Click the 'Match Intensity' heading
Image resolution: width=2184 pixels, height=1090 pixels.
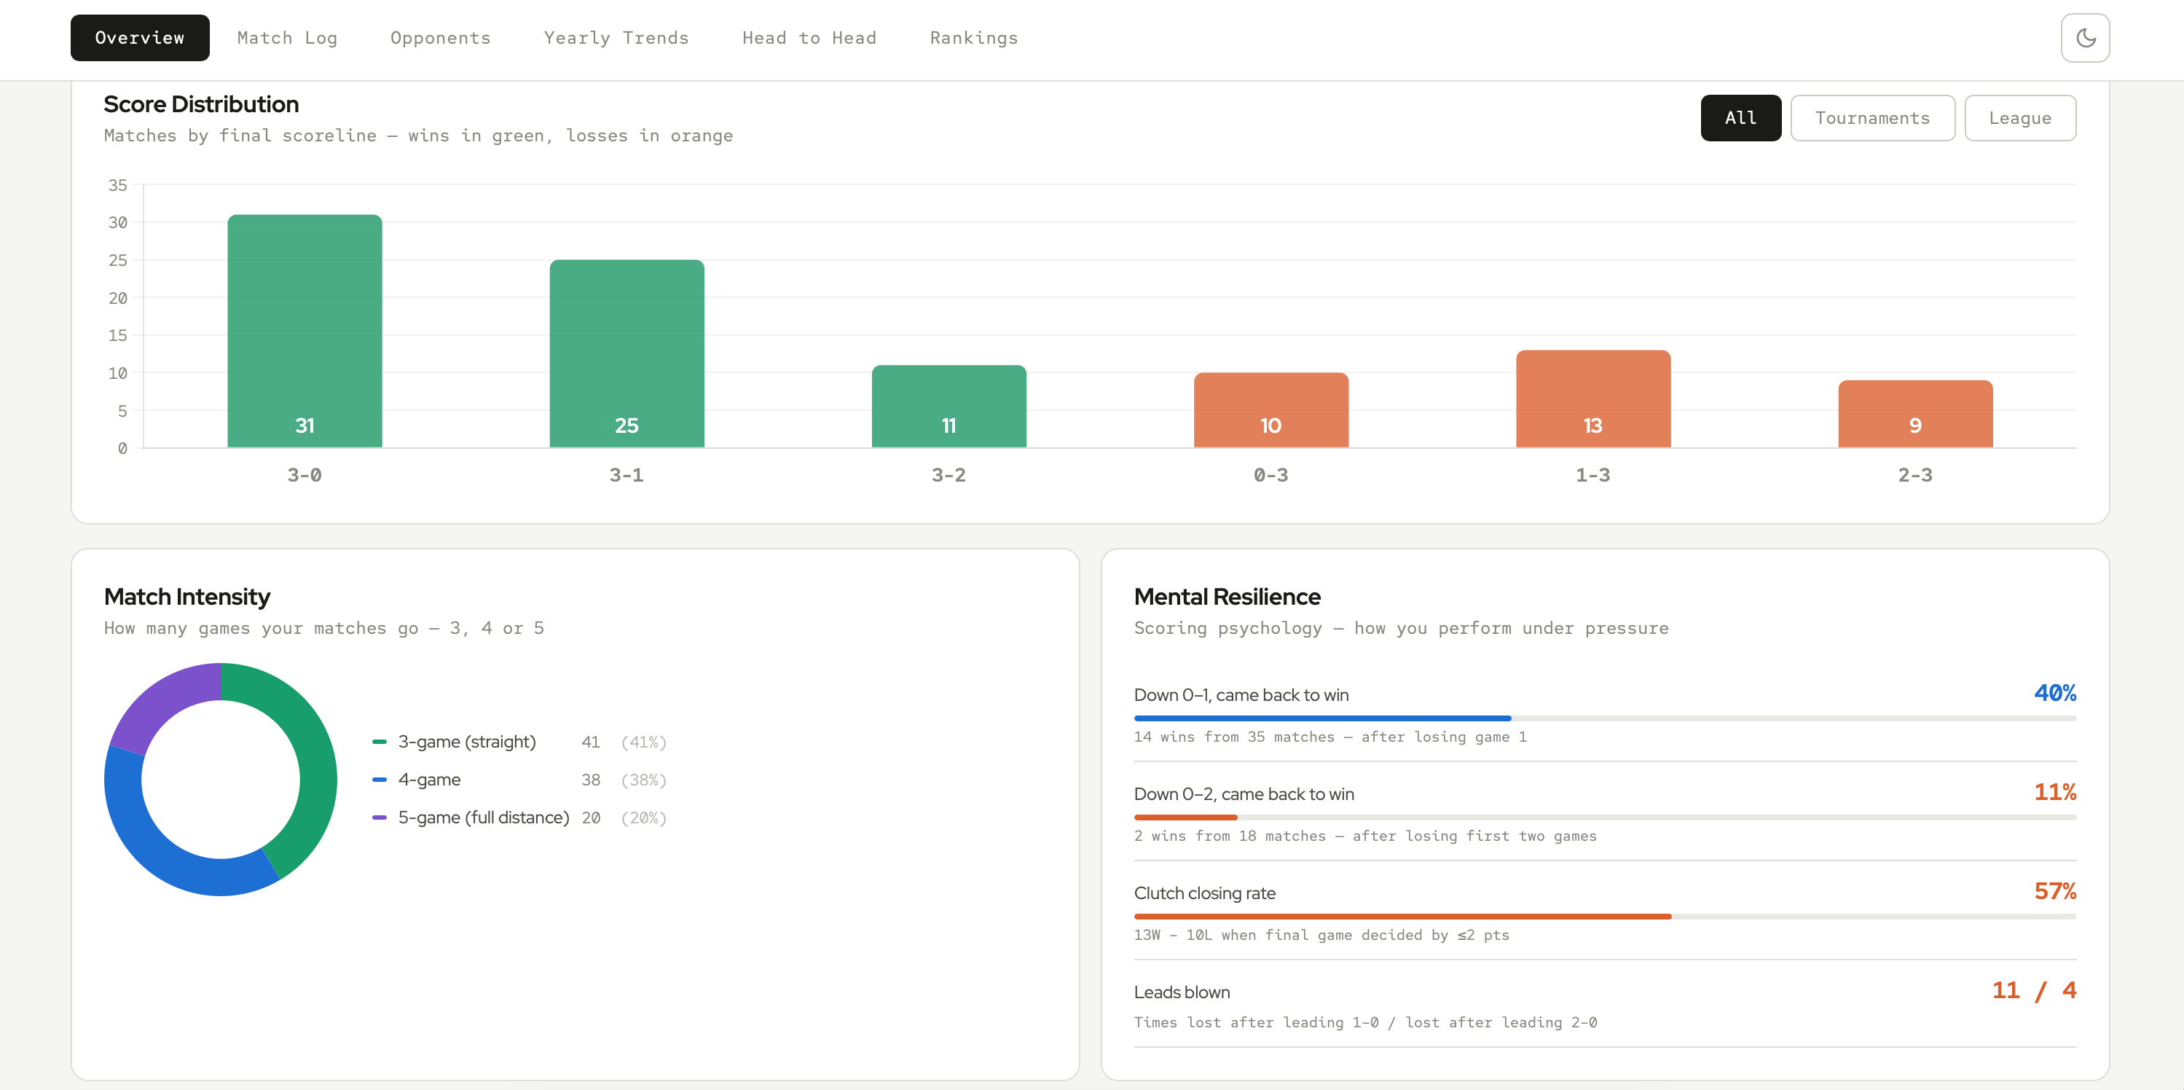click(186, 597)
